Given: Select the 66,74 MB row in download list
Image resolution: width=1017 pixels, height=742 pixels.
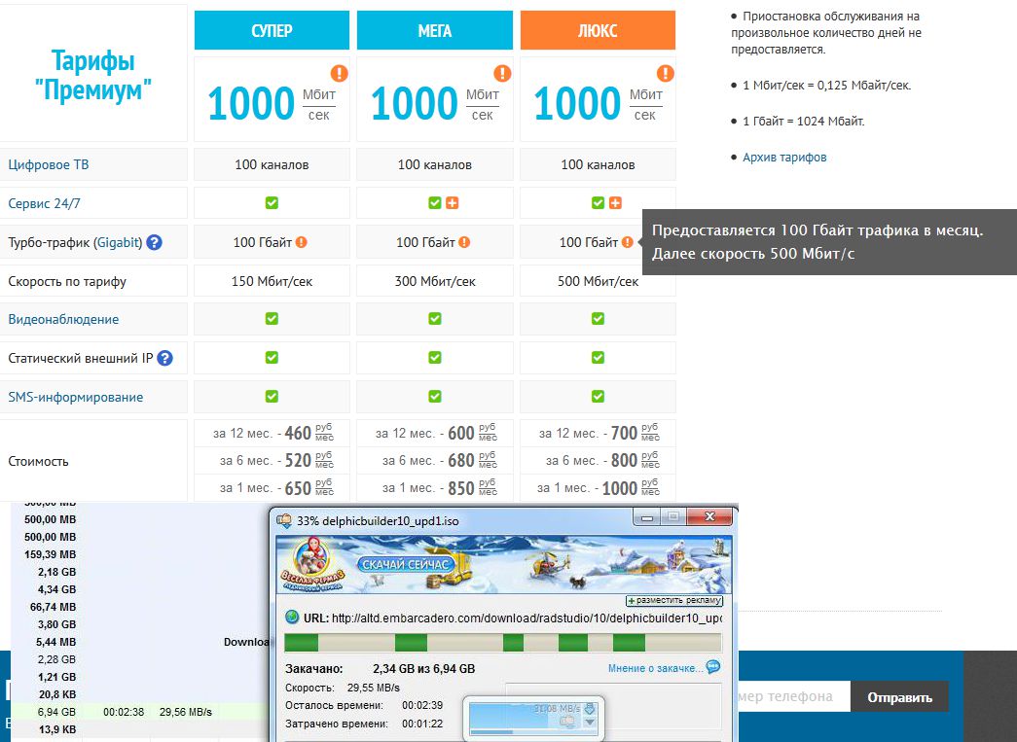Looking at the screenshot, I should pyautogui.click(x=140, y=607).
